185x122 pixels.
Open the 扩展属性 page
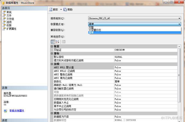pos(11,29)
